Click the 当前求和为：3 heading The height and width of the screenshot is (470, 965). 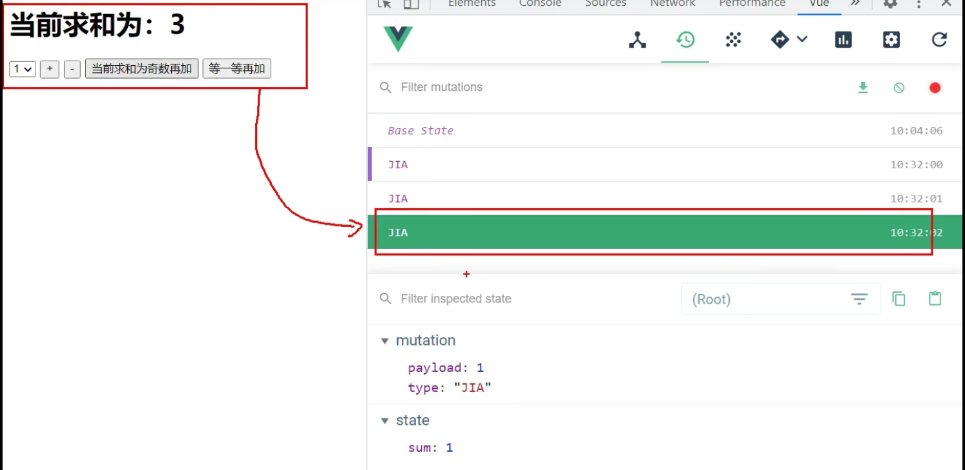[x=98, y=25]
